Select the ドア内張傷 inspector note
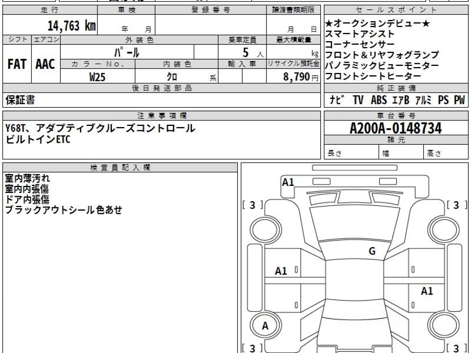Screen dimensions: 471x353 click(27, 199)
